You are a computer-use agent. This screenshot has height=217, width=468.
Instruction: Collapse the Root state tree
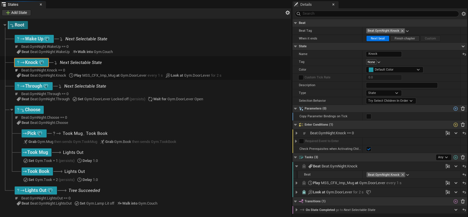[5, 25]
